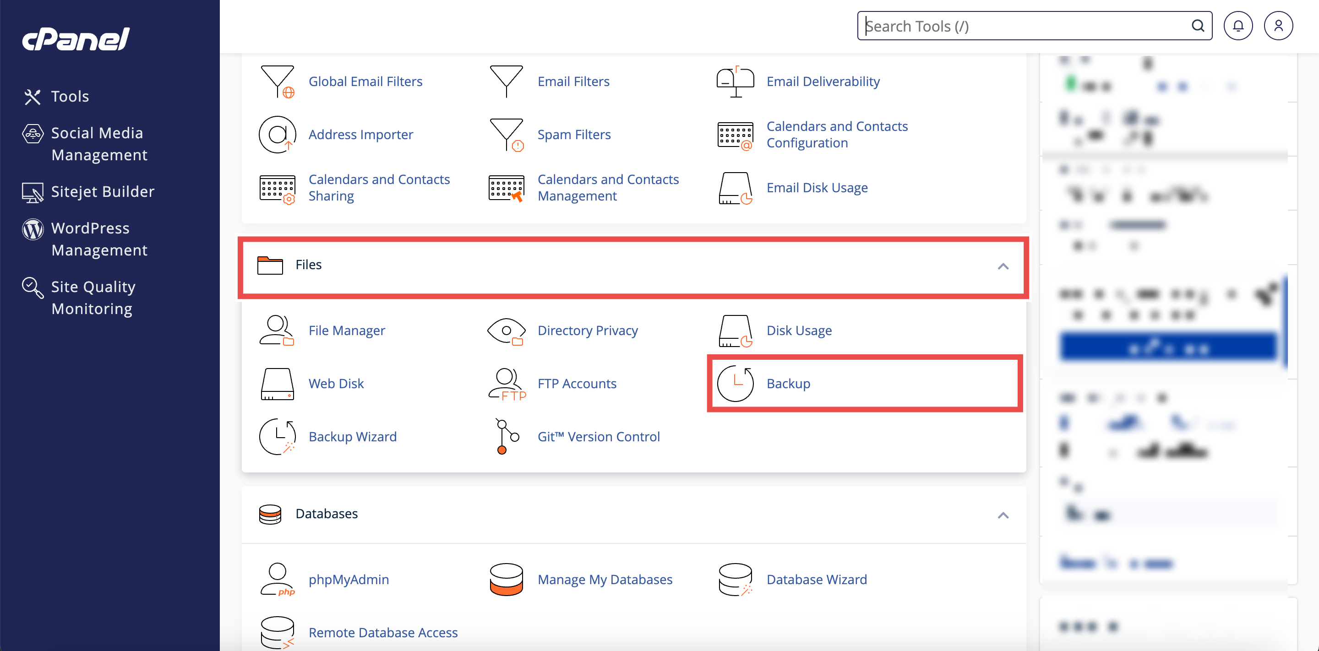Image resolution: width=1319 pixels, height=651 pixels.
Task: Open the Email Deliverability link
Action: coord(823,81)
